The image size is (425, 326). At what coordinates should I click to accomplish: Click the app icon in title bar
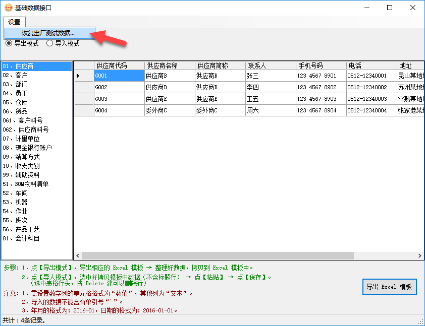click(x=8, y=8)
